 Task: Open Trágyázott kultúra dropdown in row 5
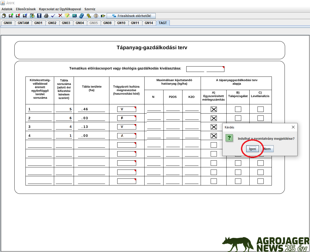pyautogui.click(x=126, y=145)
